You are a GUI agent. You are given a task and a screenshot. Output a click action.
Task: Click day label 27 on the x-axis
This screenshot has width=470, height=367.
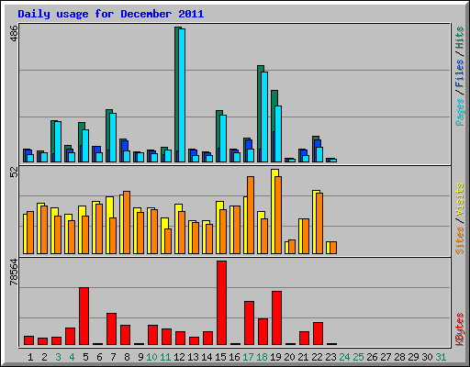pyautogui.click(x=386, y=357)
